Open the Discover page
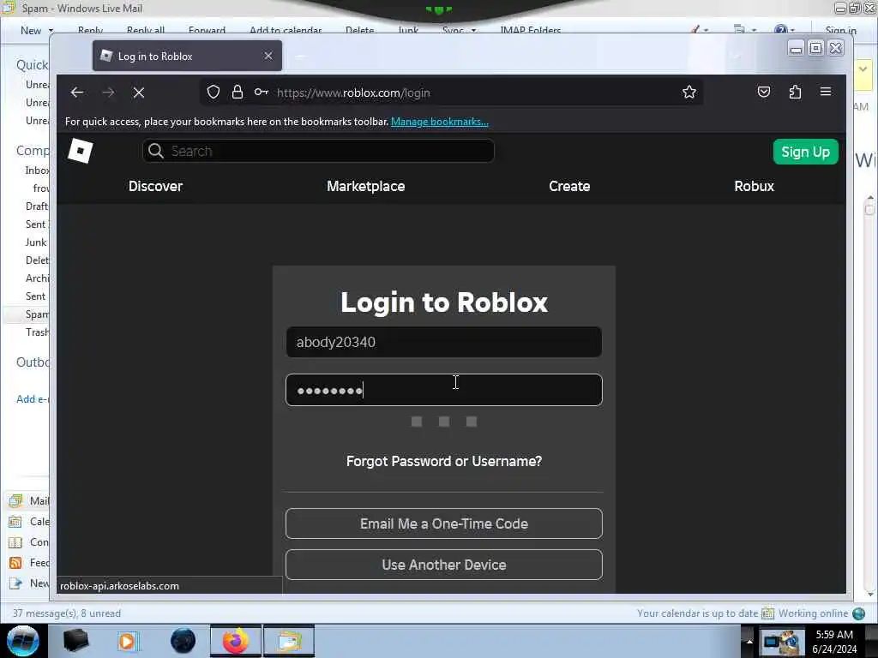This screenshot has width=878, height=658. click(156, 186)
